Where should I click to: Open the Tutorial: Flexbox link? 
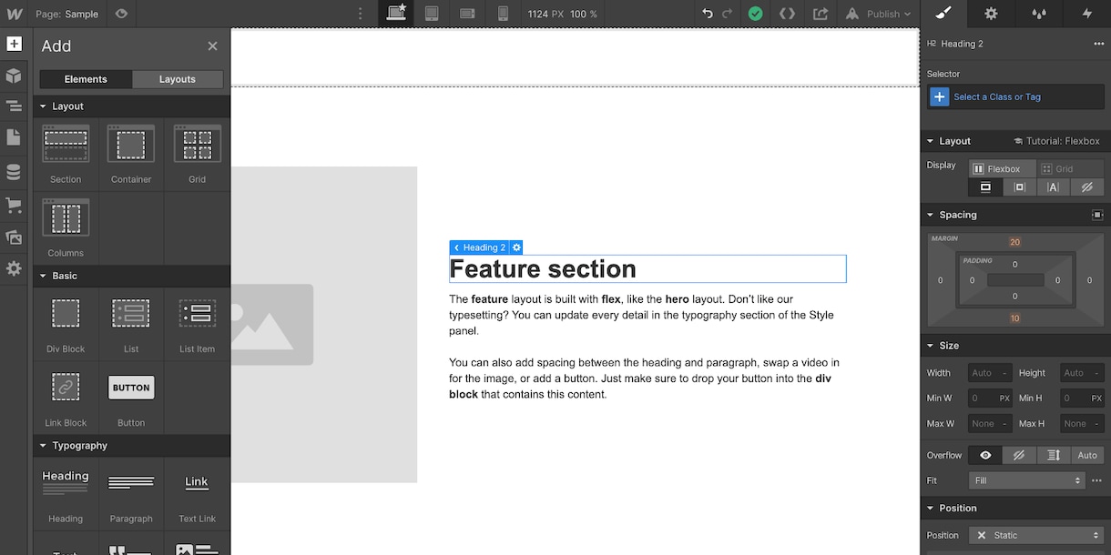click(1056, 141)
